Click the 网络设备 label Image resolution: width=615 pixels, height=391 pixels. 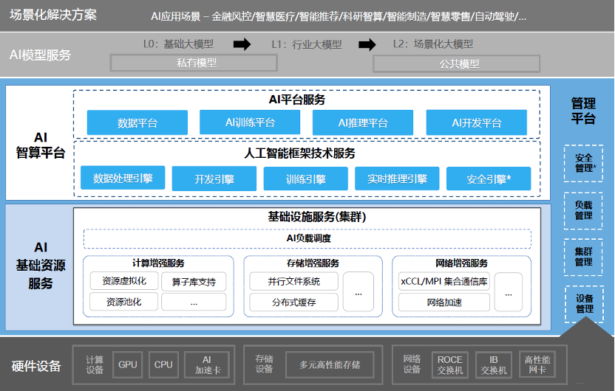(x=412, y=364)
